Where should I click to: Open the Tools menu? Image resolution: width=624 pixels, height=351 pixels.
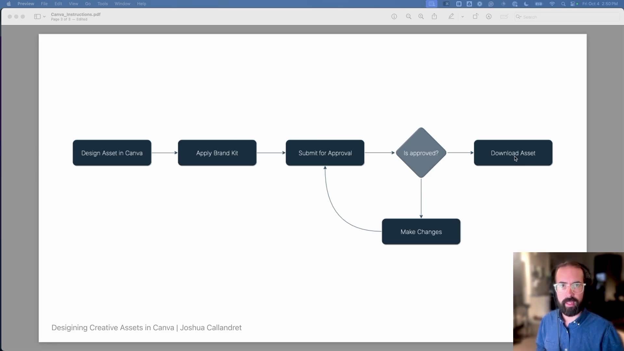click(x=102, y=4)
